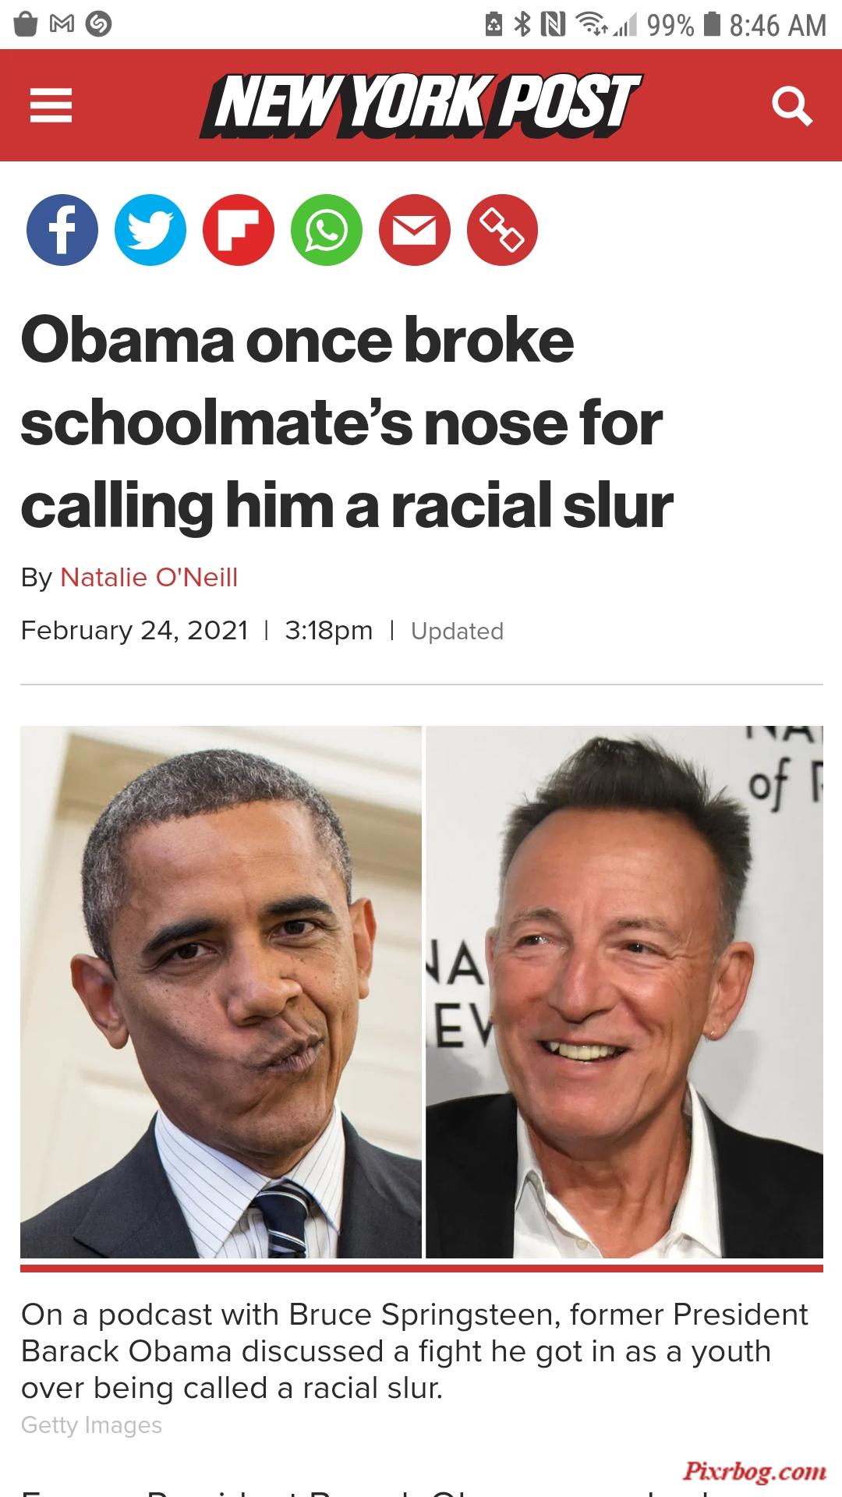This screenshot has width=842, height=1497.
Task: Share article via WhatsApp
Action: tap(327, 230)
